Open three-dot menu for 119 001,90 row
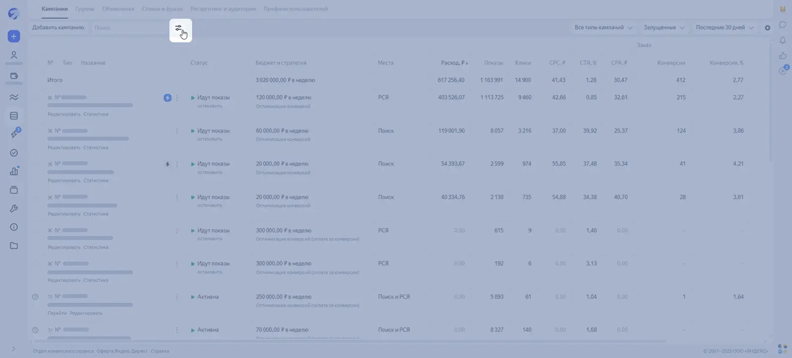792x358 pixels. point(177,131)
